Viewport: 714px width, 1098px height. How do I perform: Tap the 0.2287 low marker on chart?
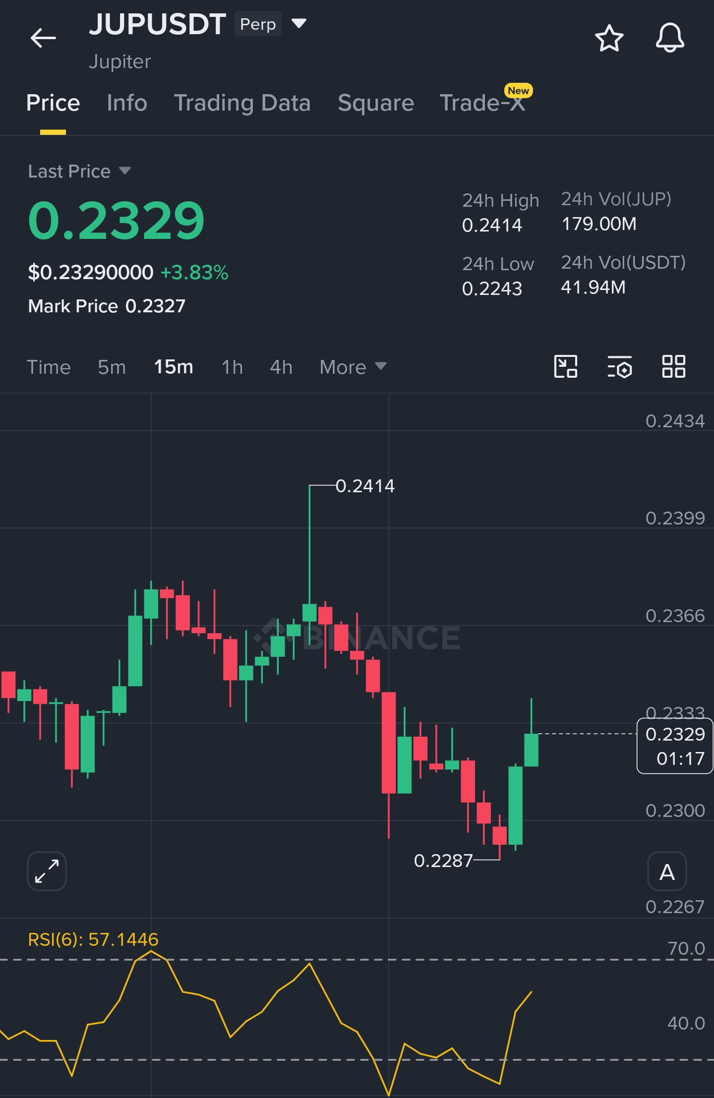pyautogui.click(x=443, y=861)
